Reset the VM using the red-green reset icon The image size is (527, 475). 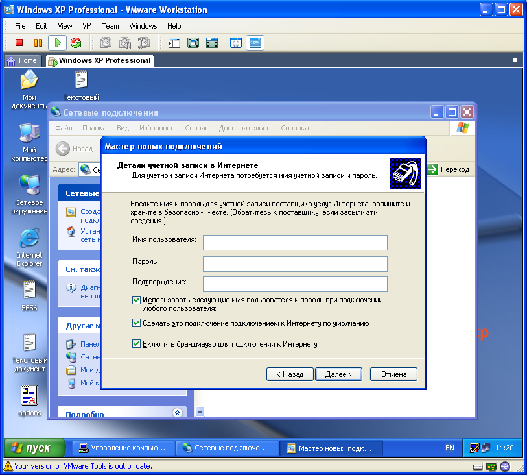tap(76, 43)
